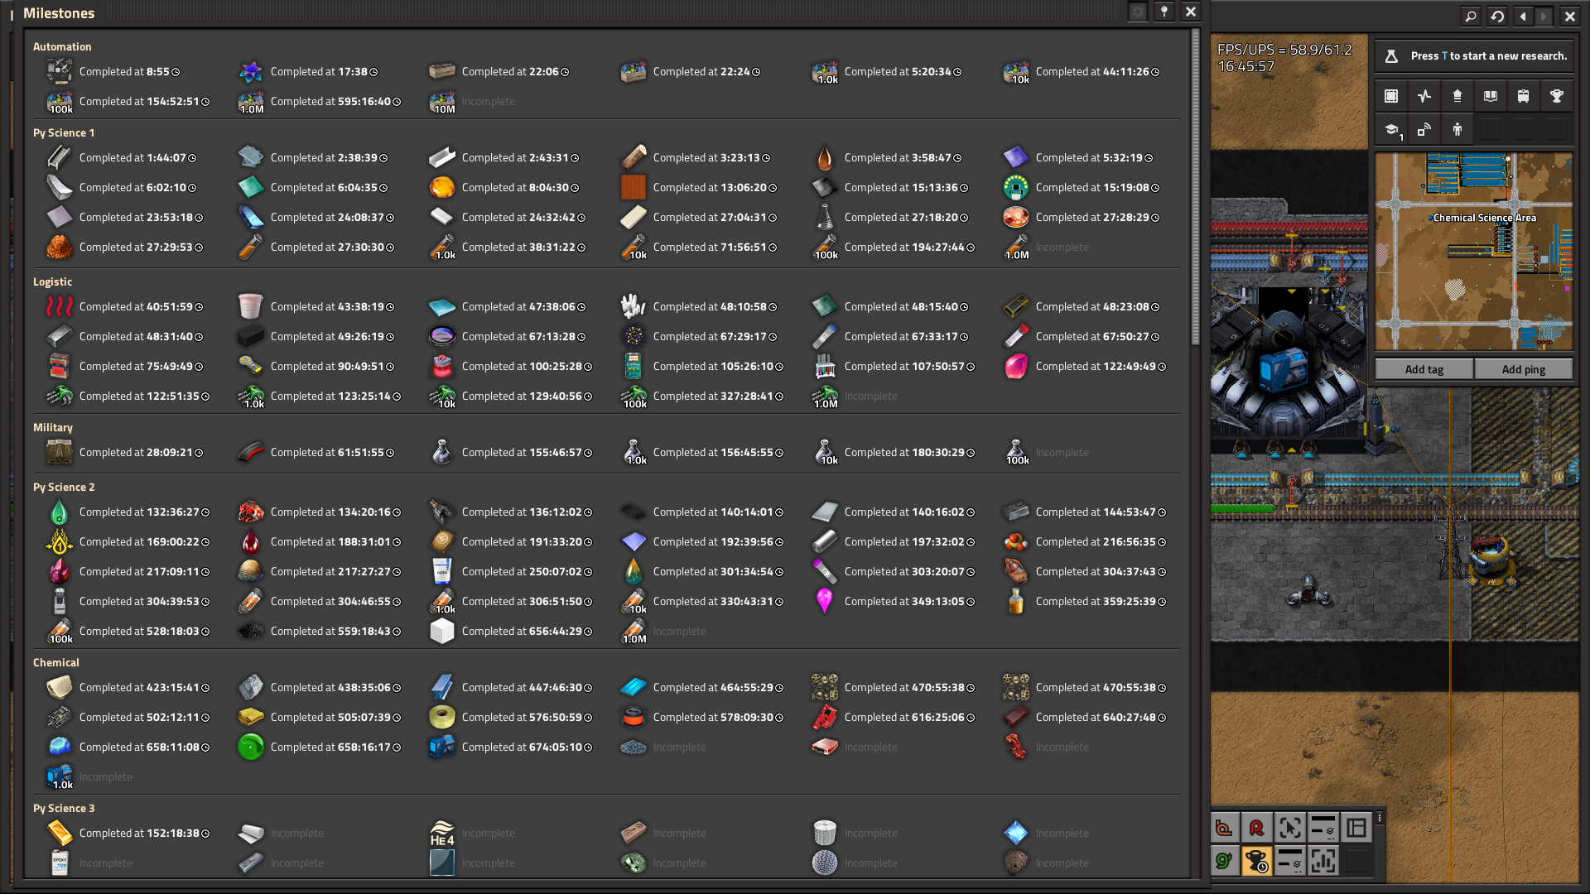
Task: Click the Automation 10M incomplete milestone icon
Action: click(x=442, y=101)
